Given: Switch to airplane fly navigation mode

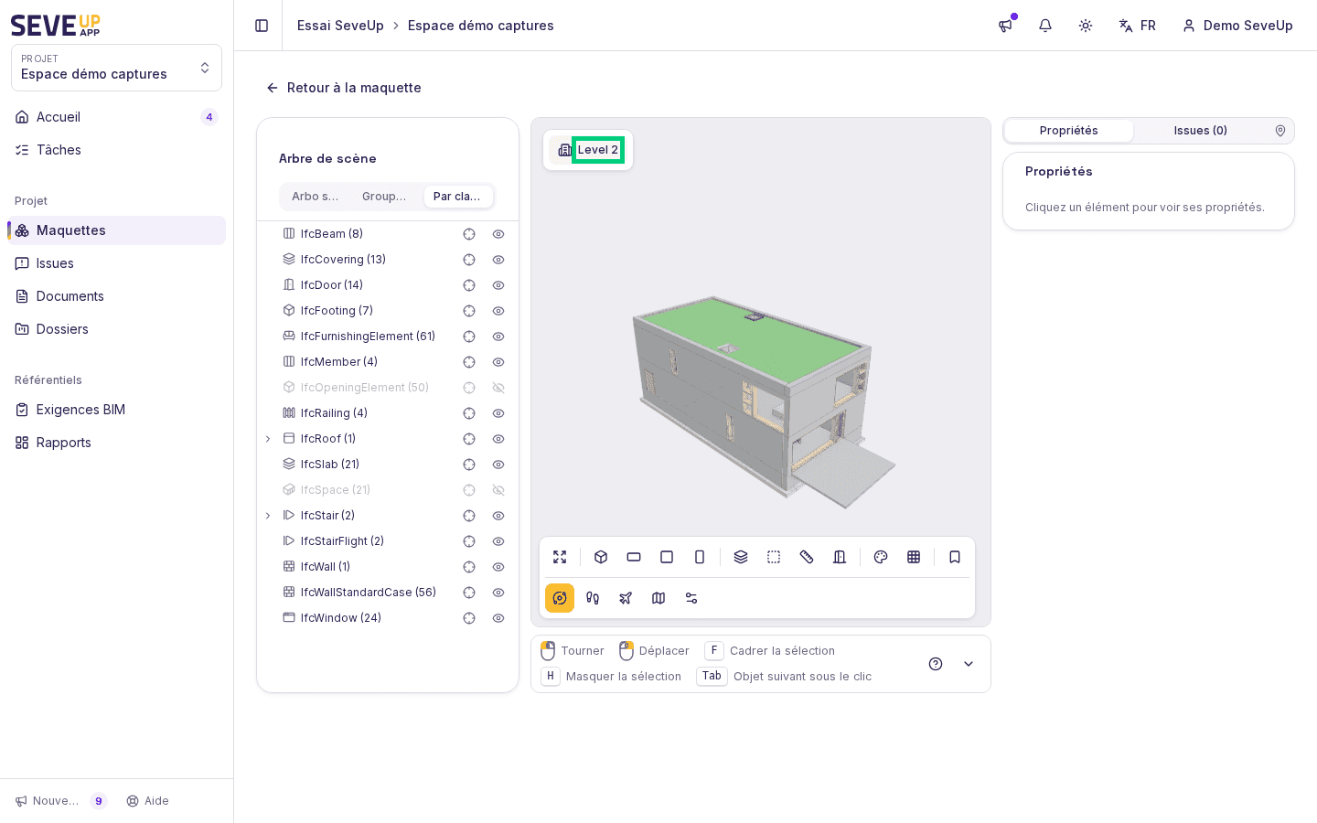Looking at the screenshot, I should coord(626,598).
